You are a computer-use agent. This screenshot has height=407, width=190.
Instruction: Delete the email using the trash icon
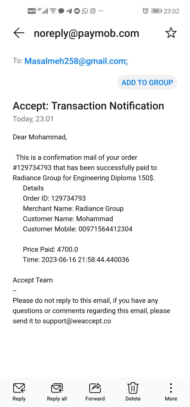click(x=133, y=388)
